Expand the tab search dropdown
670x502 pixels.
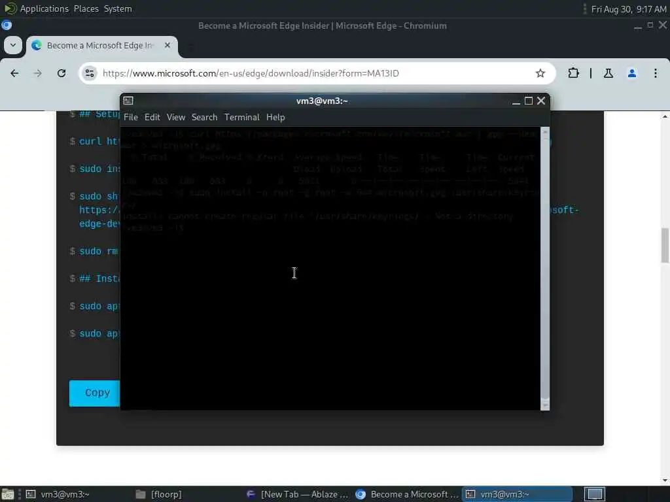click(x=13, y=45)
